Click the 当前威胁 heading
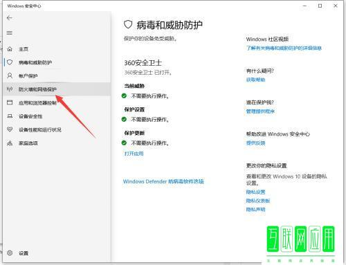 134,86
